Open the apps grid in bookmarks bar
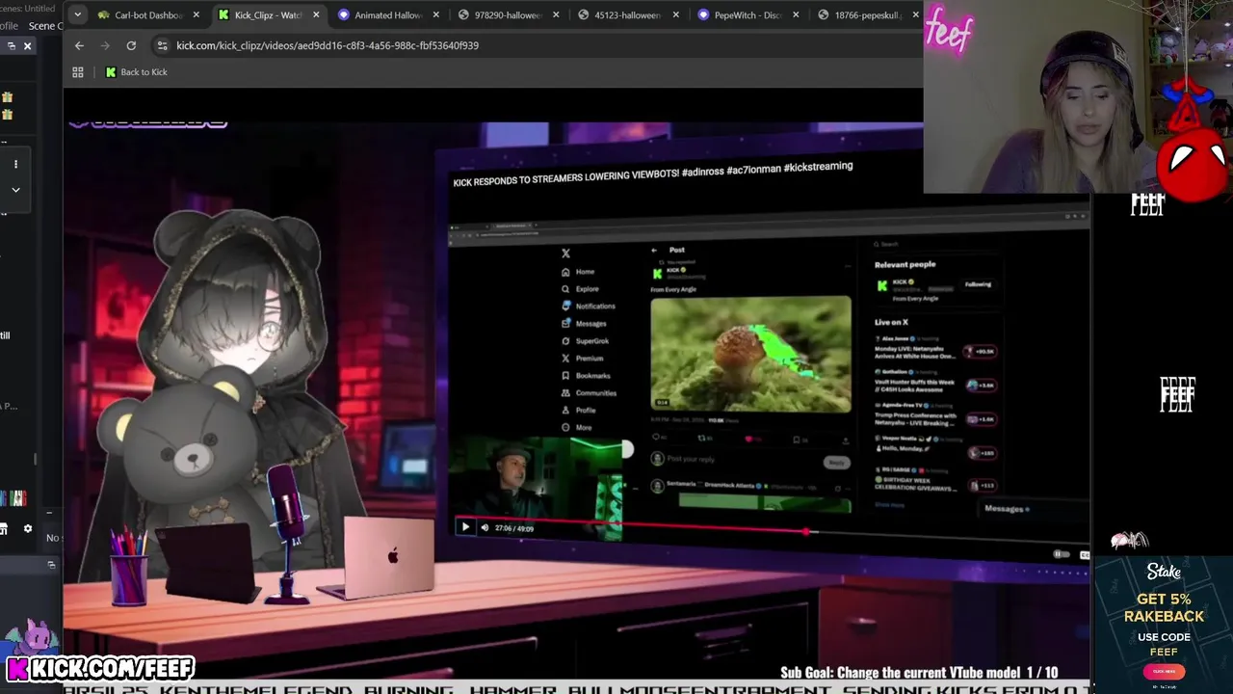Viewport: 1233px width, 694px height. coord(78,72)
